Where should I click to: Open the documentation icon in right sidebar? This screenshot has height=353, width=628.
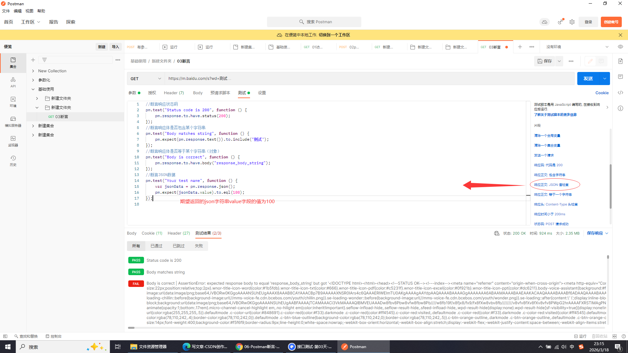click(x=620, y=61)
